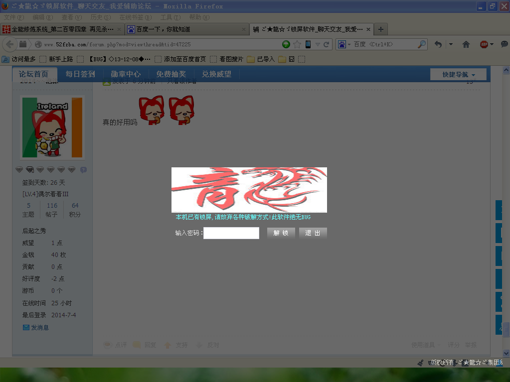Click the 举报 report link
Screen dimensions: 510x382
point(471,345)
